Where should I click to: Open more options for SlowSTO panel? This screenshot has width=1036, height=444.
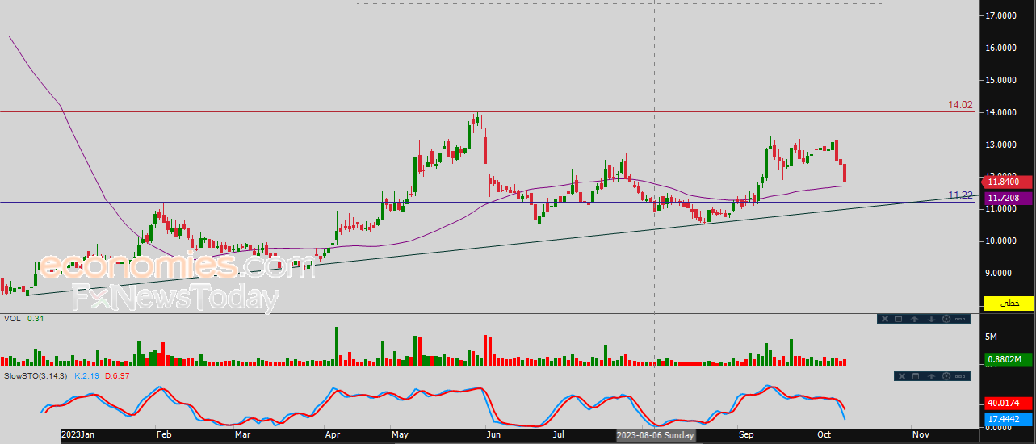[960, 376]
